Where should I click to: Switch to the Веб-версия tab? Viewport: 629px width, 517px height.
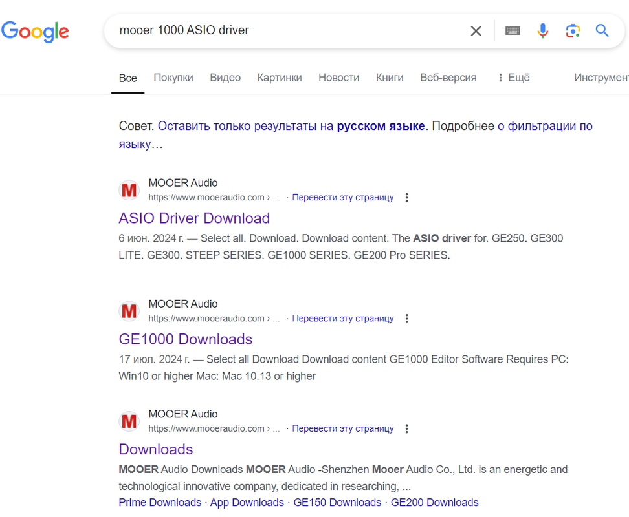click(x=448, y=78)
